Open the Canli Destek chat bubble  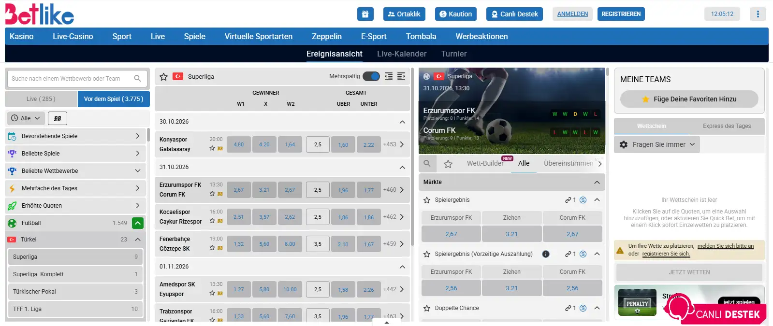click(716, 310)
